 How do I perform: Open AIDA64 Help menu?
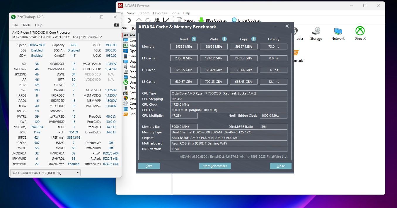186,13
